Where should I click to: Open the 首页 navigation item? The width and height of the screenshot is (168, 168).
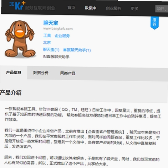(x=71, y=8)
